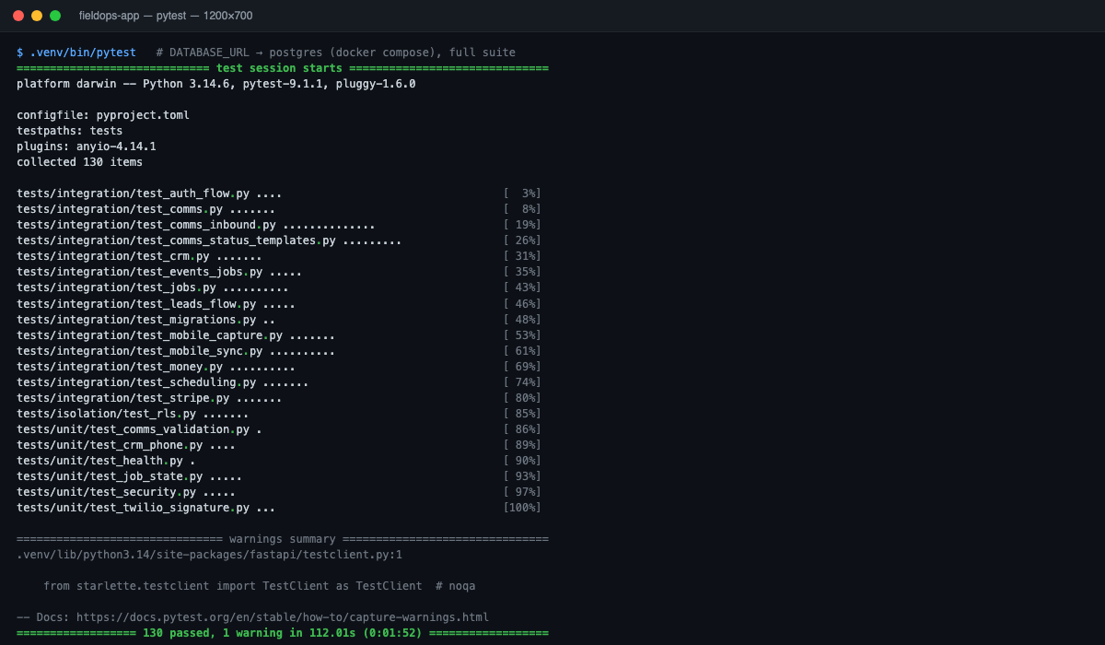Click the '[ 46%]' progress indicator
This screenshot has width=1105, height=645.
[x=522, y=304]
